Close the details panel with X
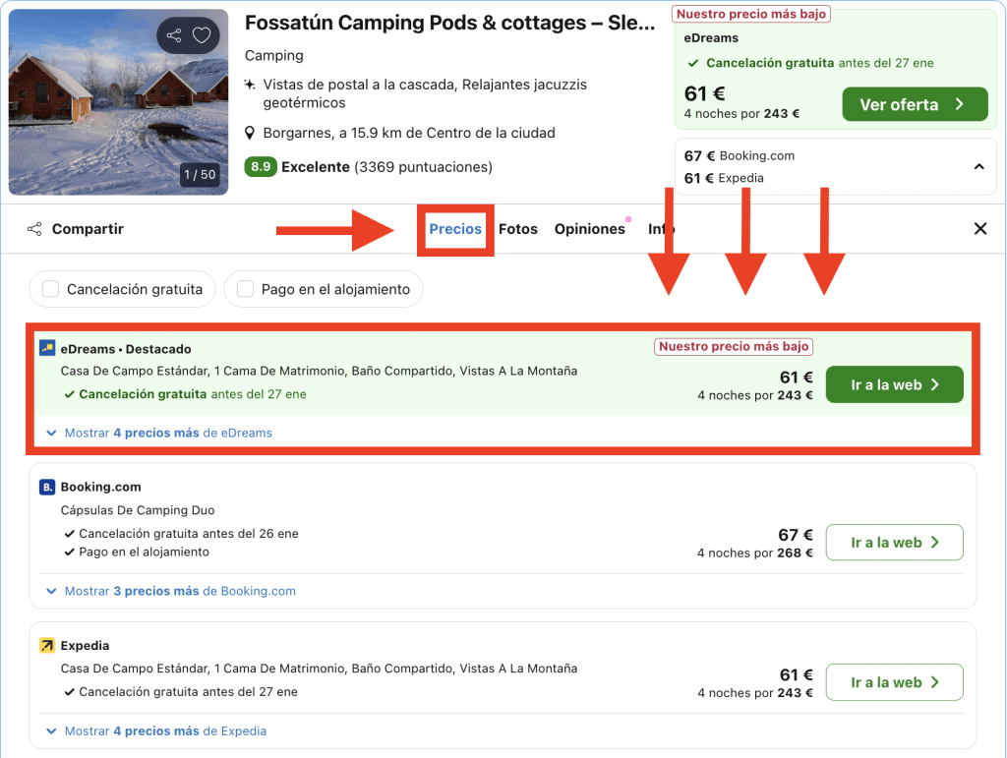This screenshot has height=758, width=1007. (979, 229)
